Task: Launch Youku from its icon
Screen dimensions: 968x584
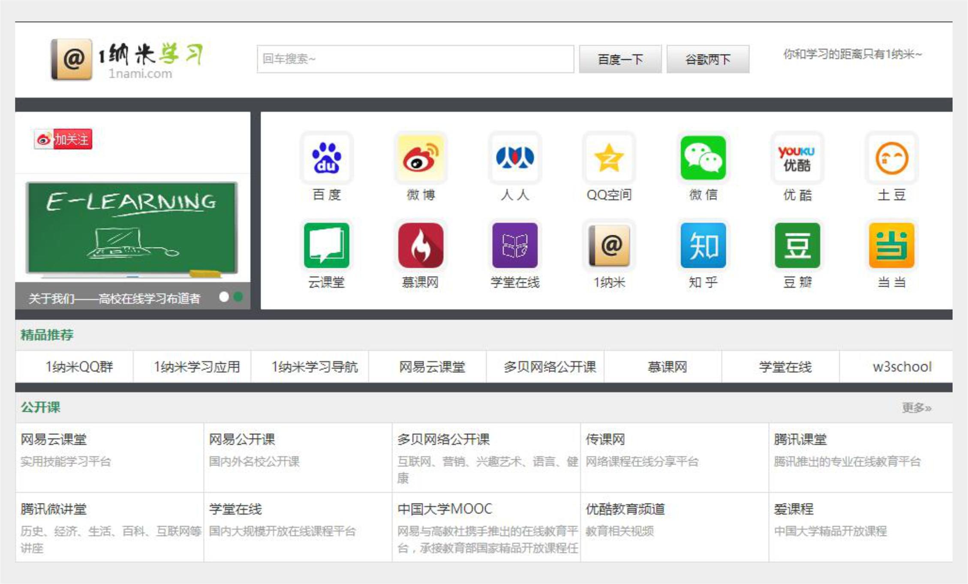Action: (x=798, y=158)
